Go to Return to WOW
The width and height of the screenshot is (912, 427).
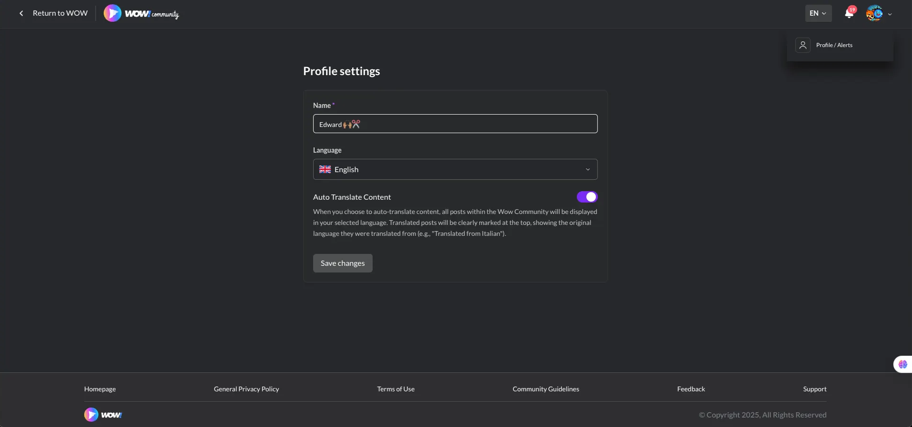click(60, 13)
